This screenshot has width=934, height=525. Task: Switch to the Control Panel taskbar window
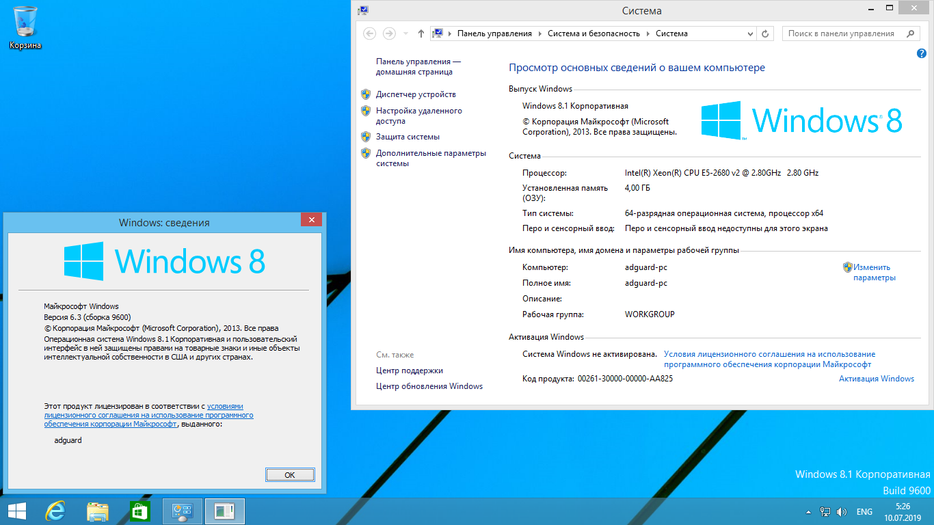click(183, 511)
